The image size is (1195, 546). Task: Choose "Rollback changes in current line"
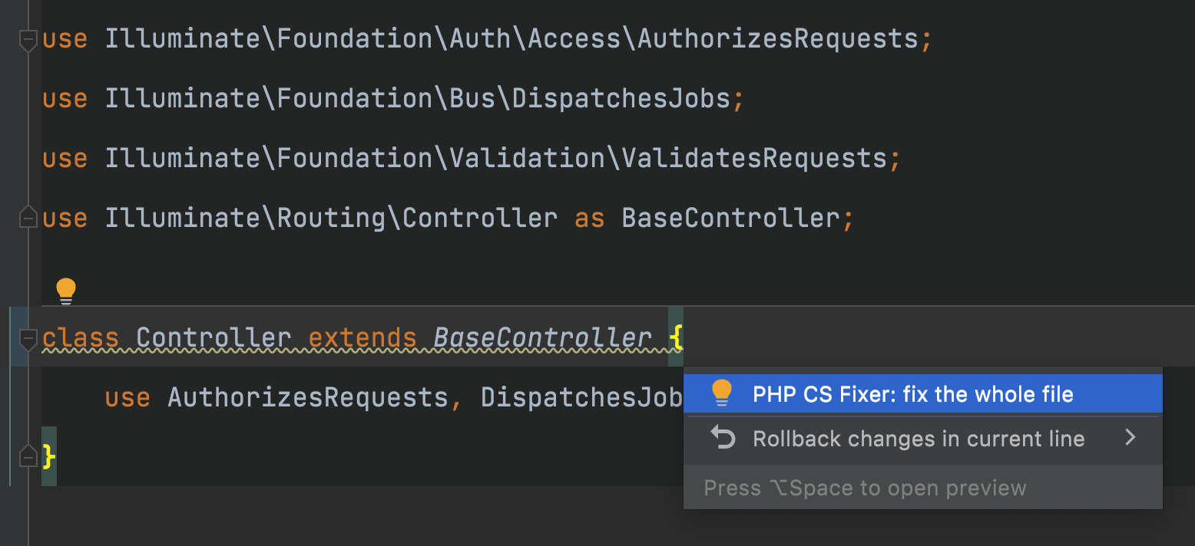point(919,439)
